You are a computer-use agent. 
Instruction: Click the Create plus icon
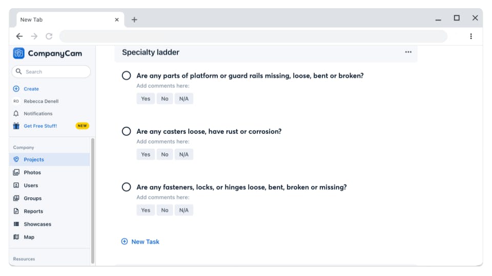16,89
